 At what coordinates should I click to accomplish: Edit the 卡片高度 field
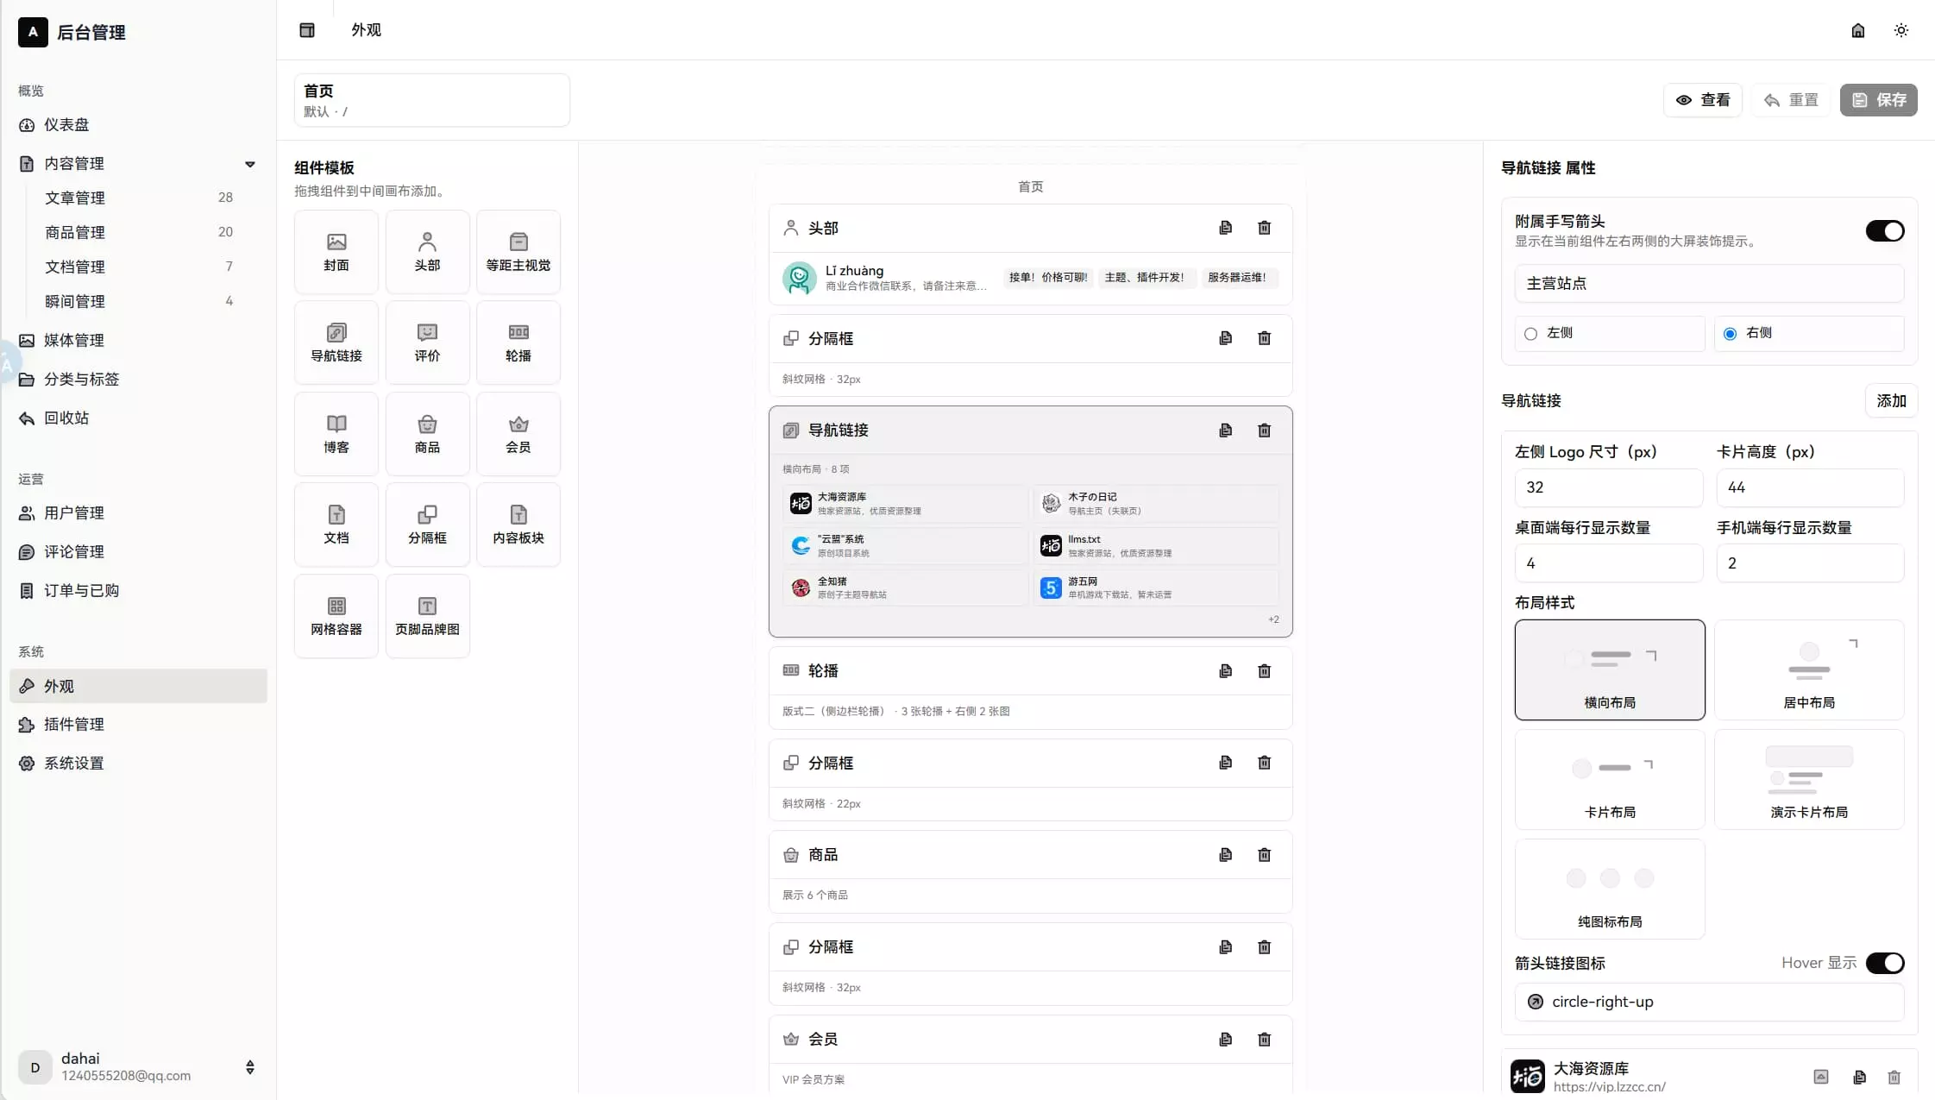(1810, 488)
